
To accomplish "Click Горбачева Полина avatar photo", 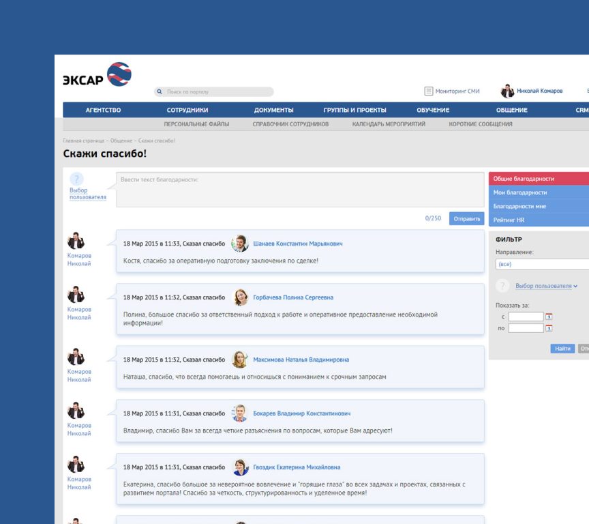I will point(240,297).
